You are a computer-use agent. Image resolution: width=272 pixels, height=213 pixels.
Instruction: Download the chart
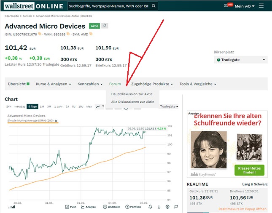coord(159,207)
